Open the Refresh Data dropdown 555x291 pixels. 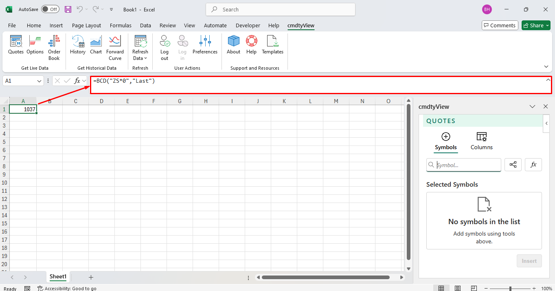click(140, 48)
